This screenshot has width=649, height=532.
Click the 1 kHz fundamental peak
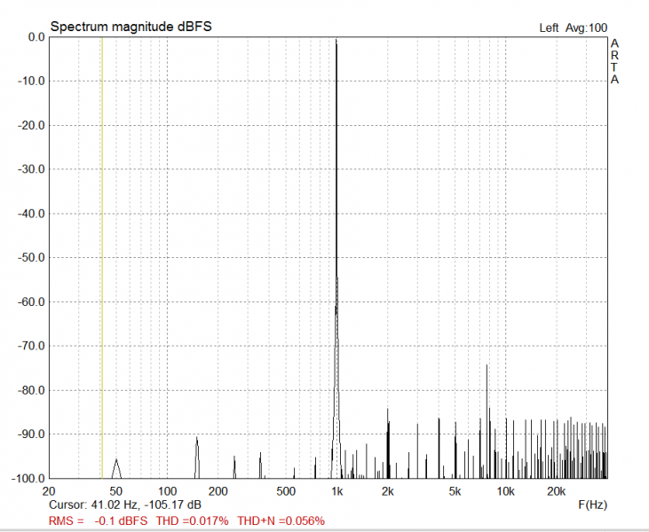tap(336, 258)
